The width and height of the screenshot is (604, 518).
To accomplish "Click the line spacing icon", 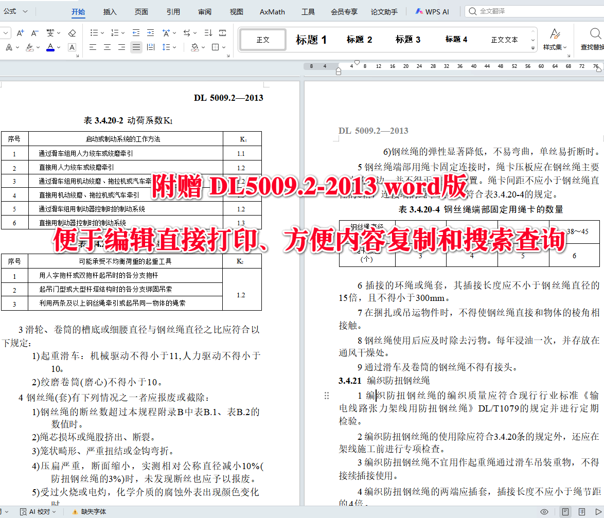I will (166, 47).
